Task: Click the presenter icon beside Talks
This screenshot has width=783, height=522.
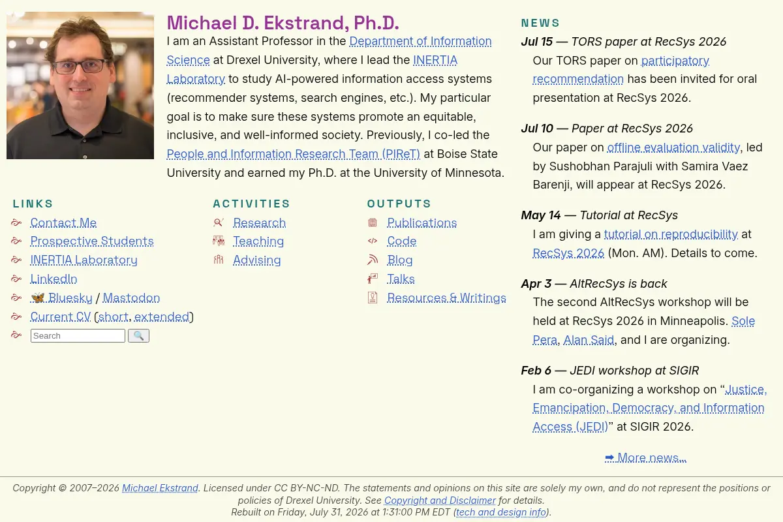Action: 373,279
